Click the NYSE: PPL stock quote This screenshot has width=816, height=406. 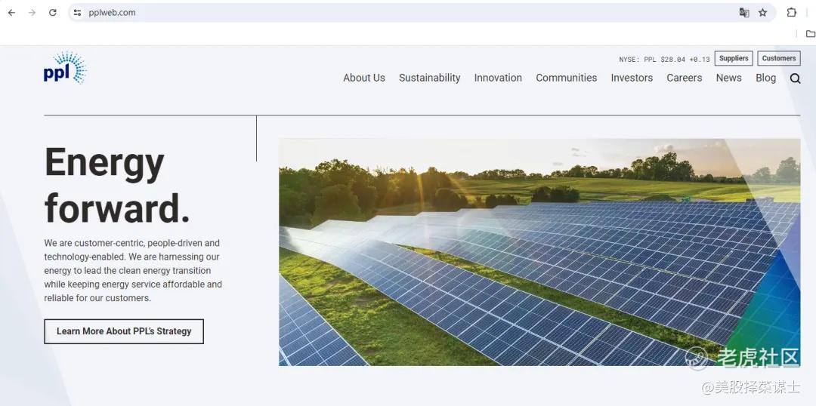click(664, 60)
